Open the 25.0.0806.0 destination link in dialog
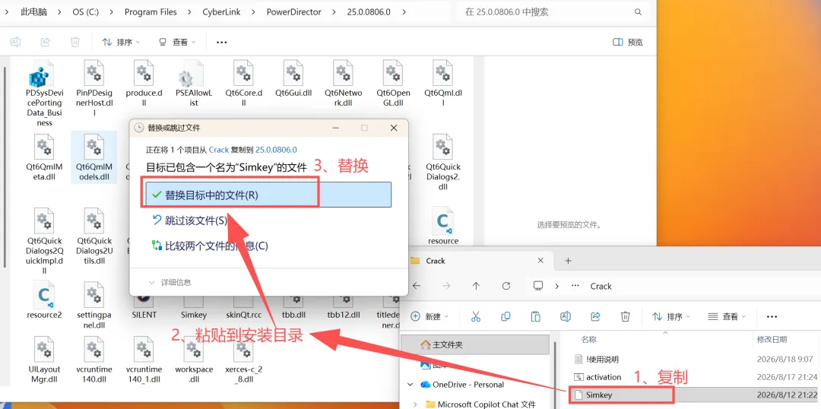821x409 pixels. (x=276, y=150)
